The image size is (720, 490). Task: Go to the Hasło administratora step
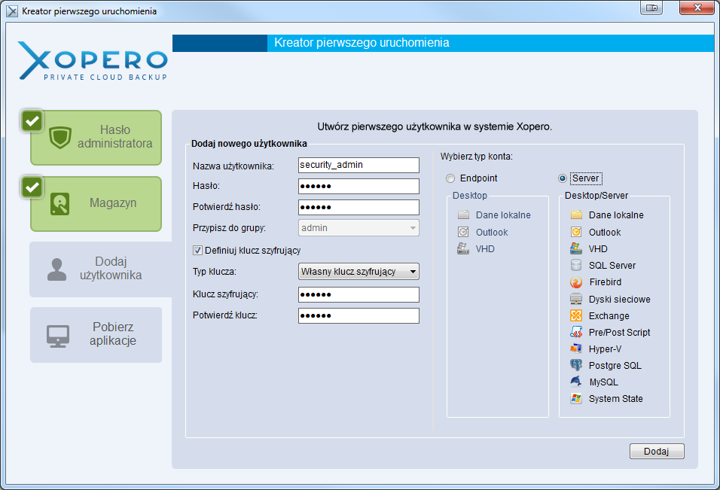[96, 138]
